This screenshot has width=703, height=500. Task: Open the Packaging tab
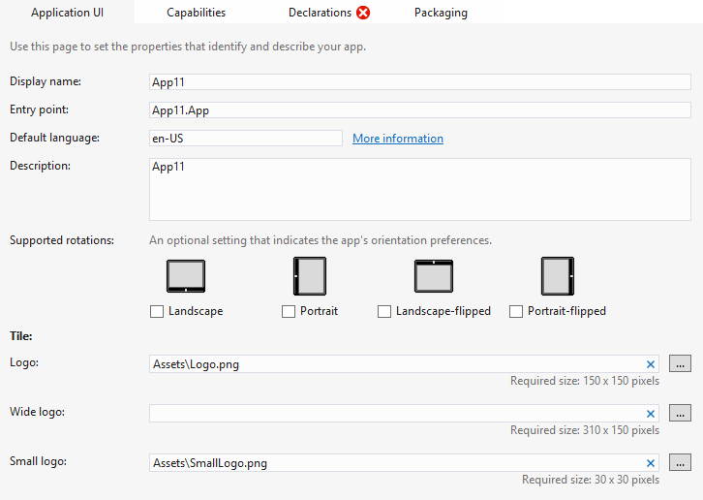pyautogui.click(x=441, y=13)
